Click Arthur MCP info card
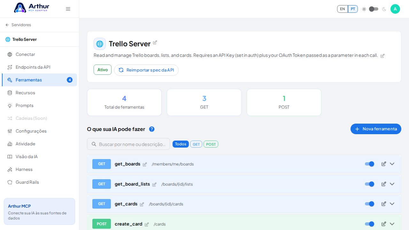 pyautogui.click(x=39, y=211)
